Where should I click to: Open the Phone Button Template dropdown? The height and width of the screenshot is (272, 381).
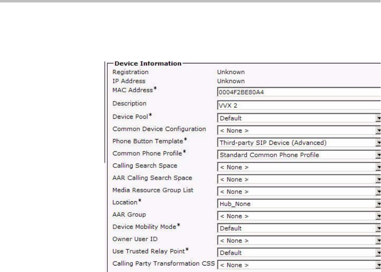[299, 143]
